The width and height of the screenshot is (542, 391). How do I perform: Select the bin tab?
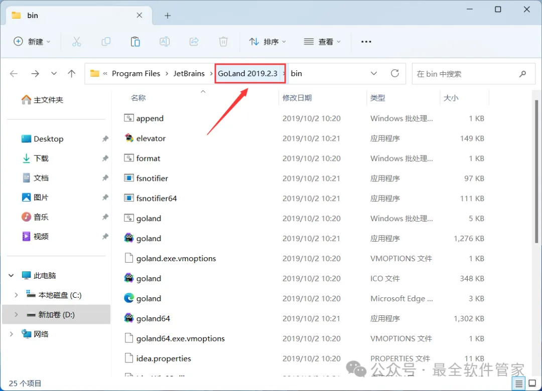79,16
